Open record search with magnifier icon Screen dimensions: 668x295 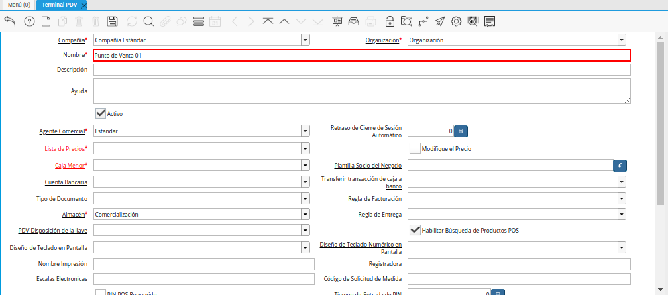148,21
